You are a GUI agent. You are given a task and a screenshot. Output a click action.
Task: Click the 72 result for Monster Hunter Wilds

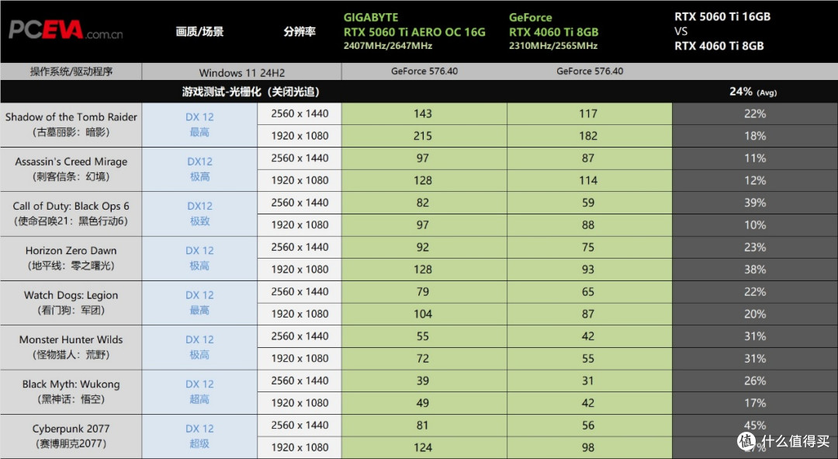tap(422, 359)
